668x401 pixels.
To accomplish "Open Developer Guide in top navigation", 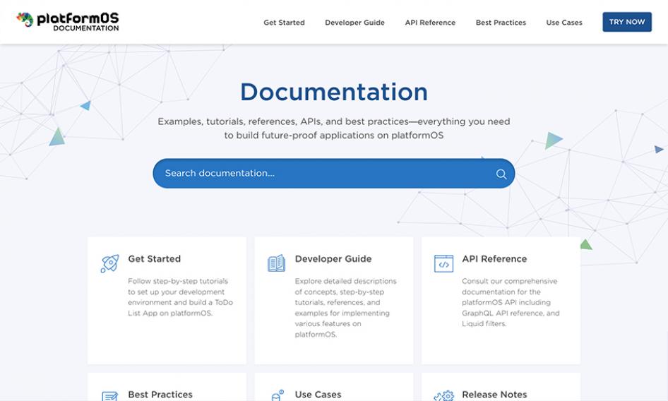I will pos(355,23).
